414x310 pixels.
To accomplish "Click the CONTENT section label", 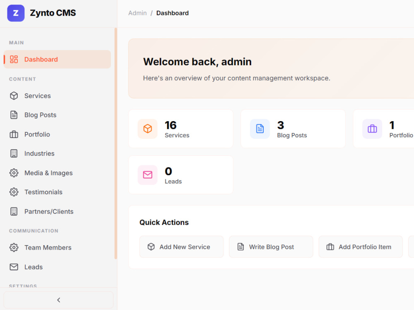I will coord(22,79).
